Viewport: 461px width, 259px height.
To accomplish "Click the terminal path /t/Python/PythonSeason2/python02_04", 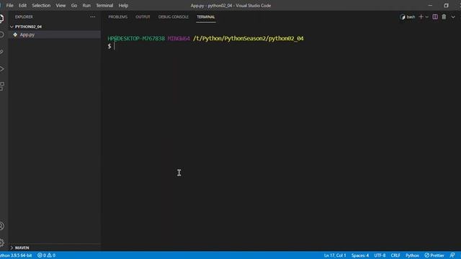I will [248, 38].
